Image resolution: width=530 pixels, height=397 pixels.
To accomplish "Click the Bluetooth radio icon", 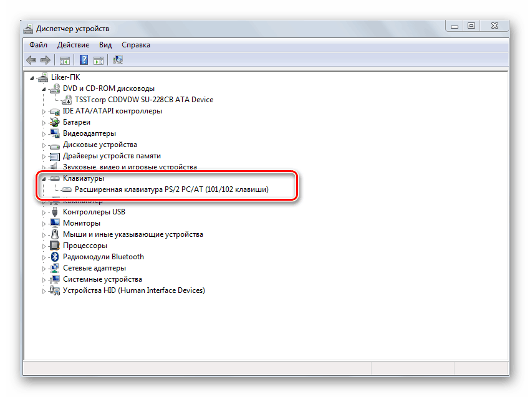I will click(x=55, y=257).
